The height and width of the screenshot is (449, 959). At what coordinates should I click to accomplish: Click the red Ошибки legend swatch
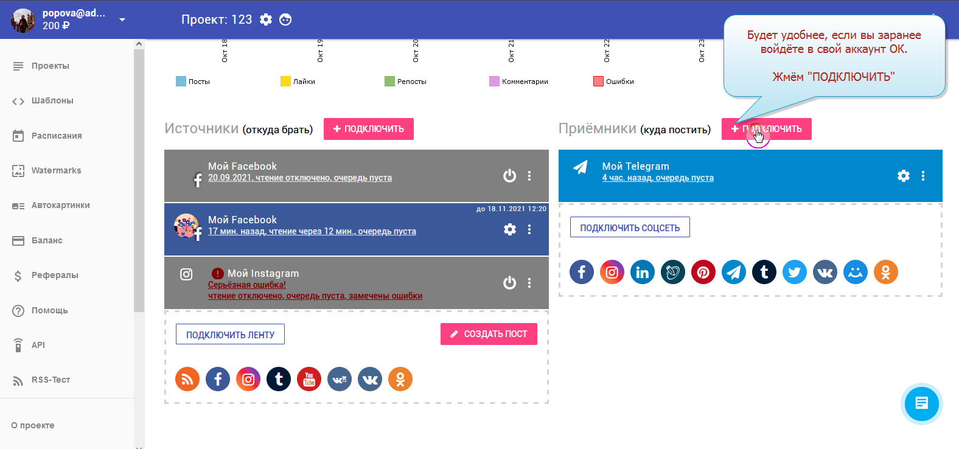pos(598,82)
